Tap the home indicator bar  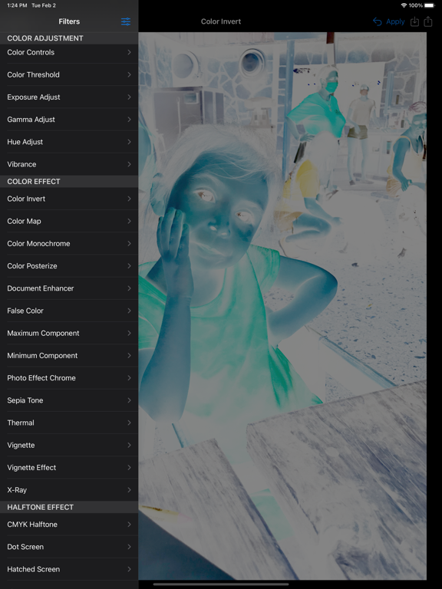(x=221, y=584)
